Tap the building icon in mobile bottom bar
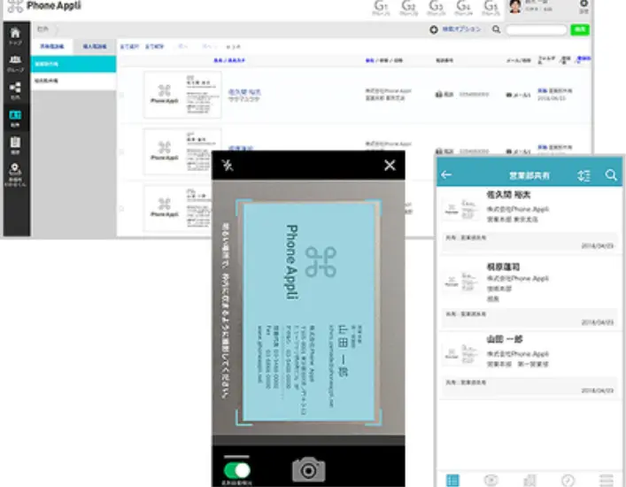The image size is (626, 487). [529, 480]
